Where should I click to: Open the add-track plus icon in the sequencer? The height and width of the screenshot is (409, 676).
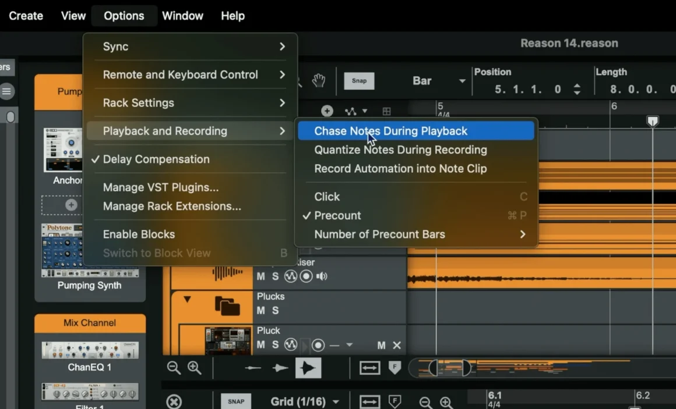(327, 111)
